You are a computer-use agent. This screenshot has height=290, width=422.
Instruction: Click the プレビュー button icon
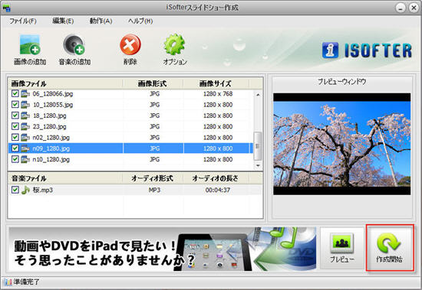pos(341,243)
